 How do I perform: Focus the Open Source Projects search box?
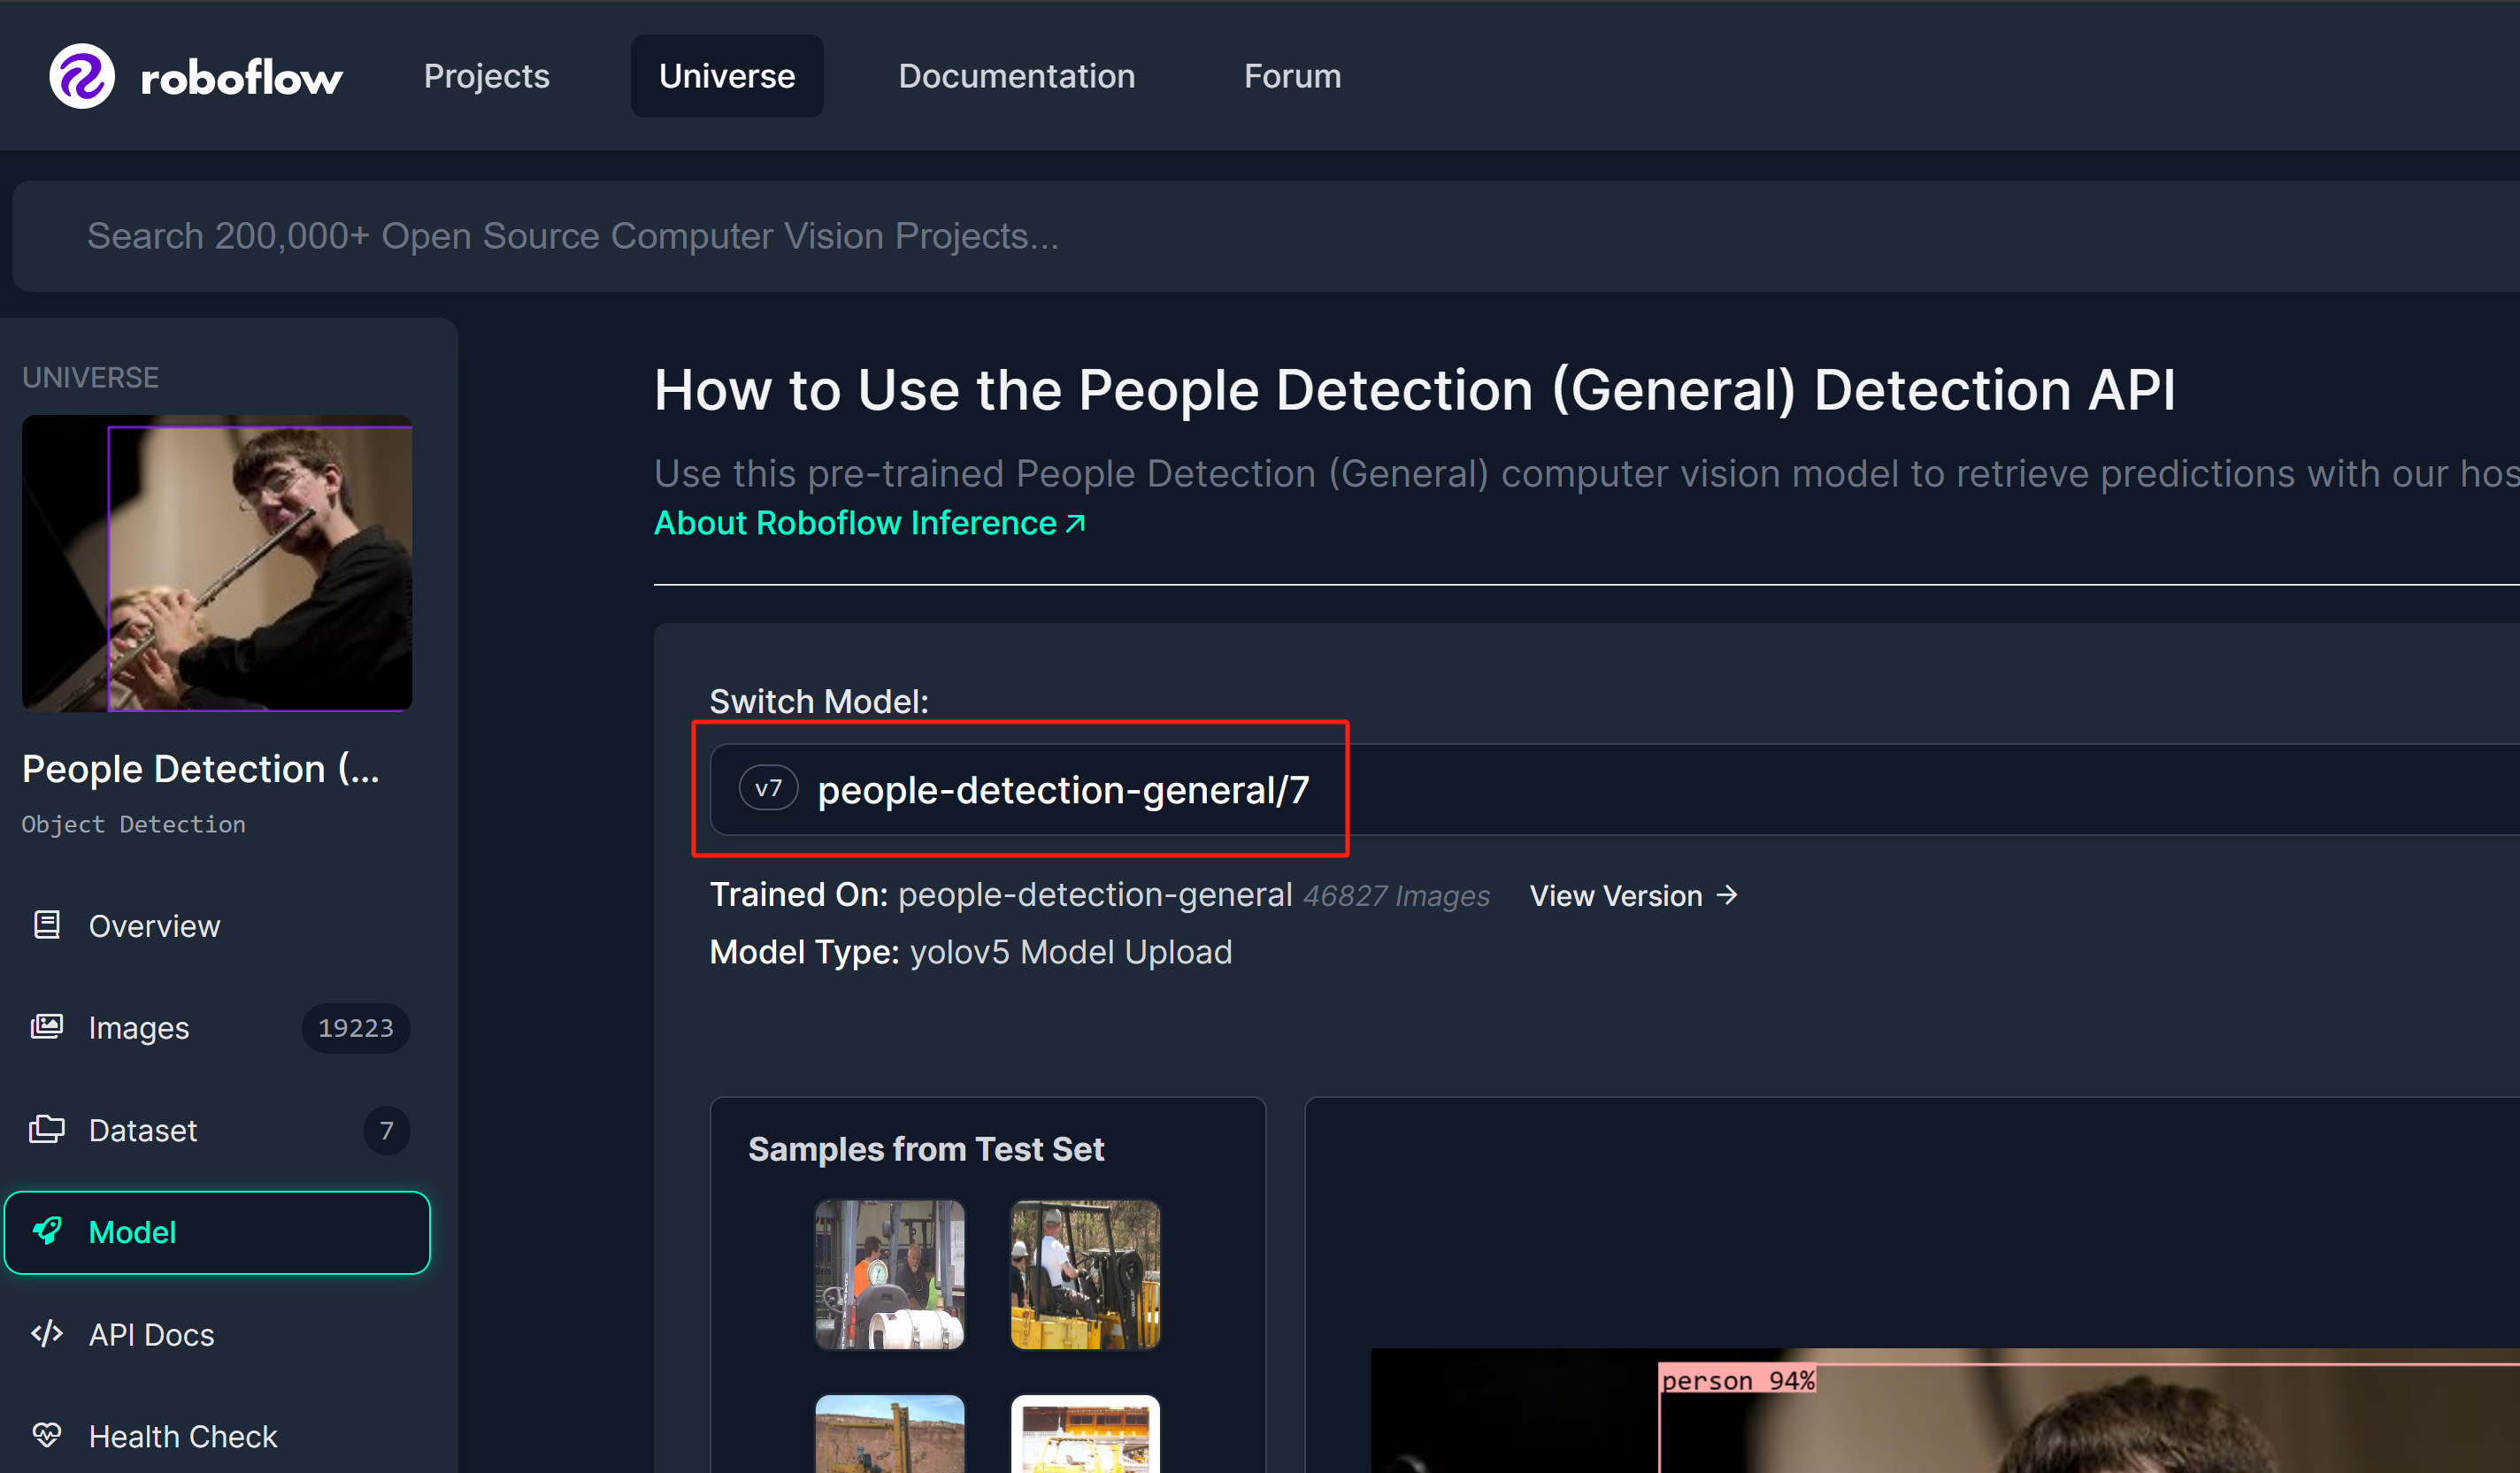point(1266,236)
